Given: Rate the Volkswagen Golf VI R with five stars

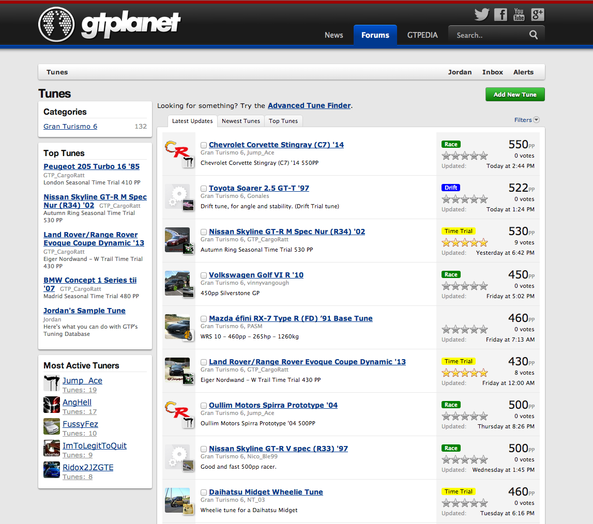Looking at the screenshot, I should (x=483, y=285).
